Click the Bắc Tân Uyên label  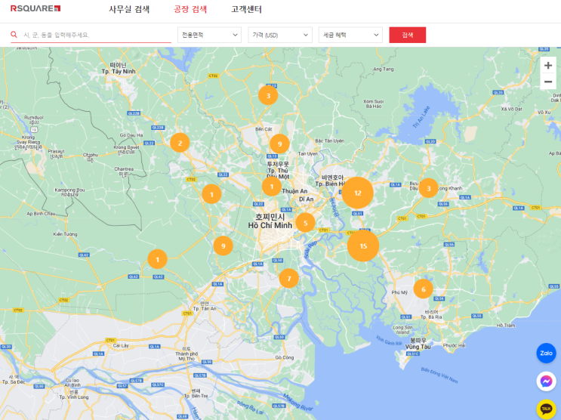point(329,141)
